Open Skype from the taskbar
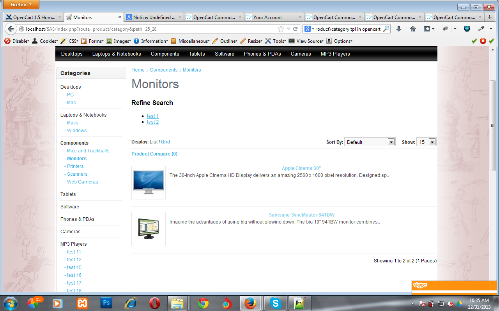This screenshot has width=499, height=311. pos(275,303)
